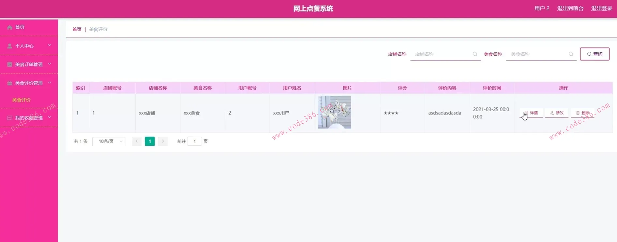Viewport: 617px width, 242px height.
Task: Select page 1 in pagination
Action: pos(150,141)
